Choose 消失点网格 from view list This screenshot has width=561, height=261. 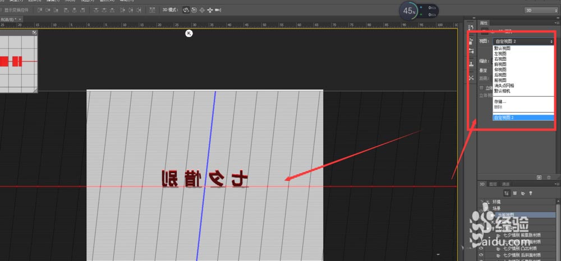click(x=504, y=85)
